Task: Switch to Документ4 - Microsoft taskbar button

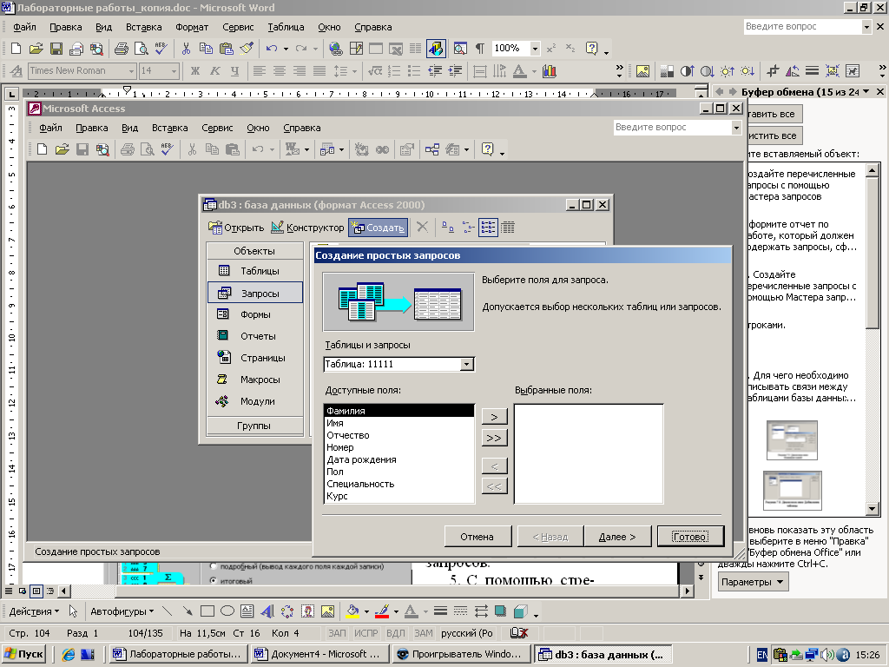Action: pos(319,654)
